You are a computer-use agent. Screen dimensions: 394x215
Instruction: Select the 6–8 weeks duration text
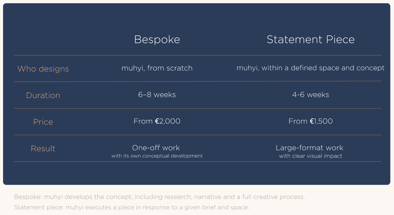coord(157,95)
